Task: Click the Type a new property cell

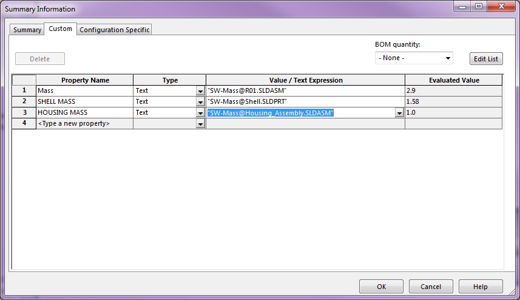Action: [x=84, y=123]
